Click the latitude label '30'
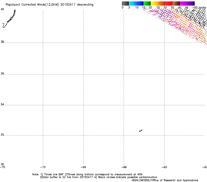Viewport: 207px width, 182px height. 2,164
